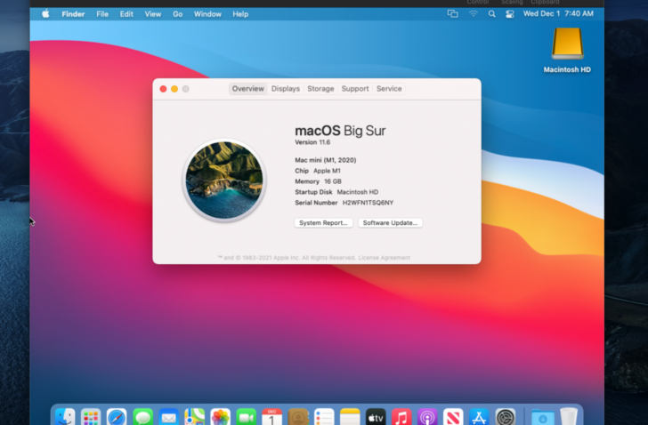Click the Mac mini (M1, 2020) text
Image resolution: width=648 pixels, height=425 pixels.
(325, 160)
